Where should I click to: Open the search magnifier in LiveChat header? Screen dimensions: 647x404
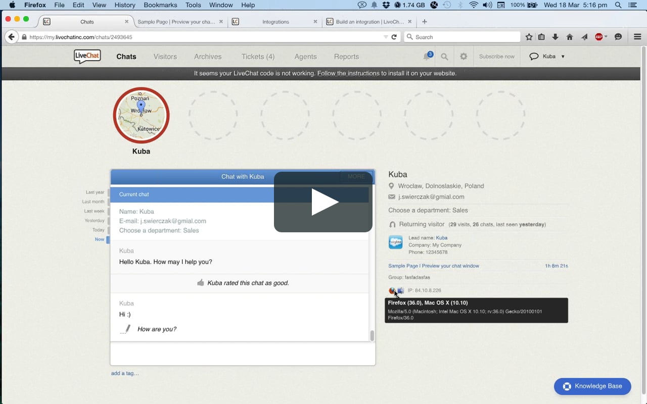pos(444,57)
